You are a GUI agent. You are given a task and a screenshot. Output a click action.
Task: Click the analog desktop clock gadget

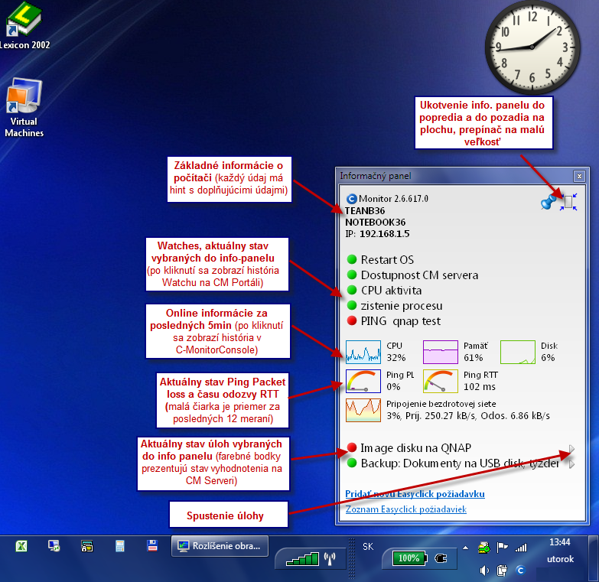click(532, 47)
